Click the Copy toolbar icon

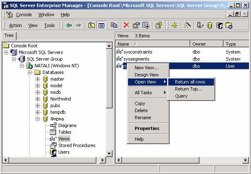pos(114,25)
